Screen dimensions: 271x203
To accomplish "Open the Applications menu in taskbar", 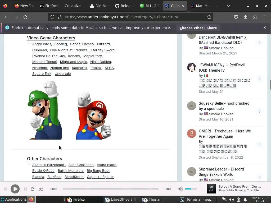I will pos(13,199).
